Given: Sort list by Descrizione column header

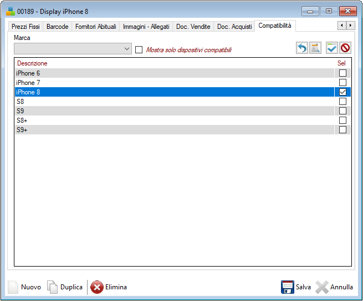Looking at the screenshot, I should click(32, 63).
